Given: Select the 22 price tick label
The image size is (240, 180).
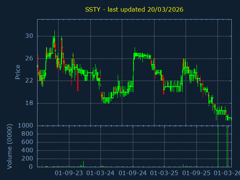Looking at the screenshot, I should (x=29, y=81).
